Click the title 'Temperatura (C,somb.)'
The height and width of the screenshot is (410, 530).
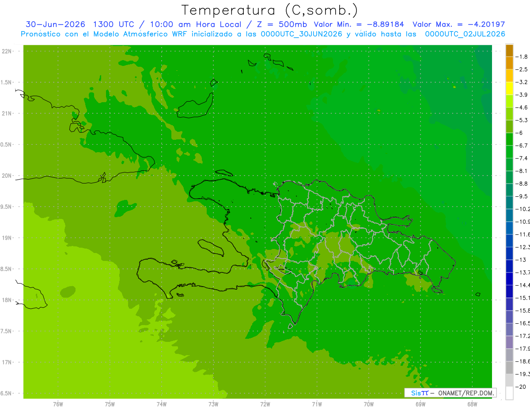(270, 10)
